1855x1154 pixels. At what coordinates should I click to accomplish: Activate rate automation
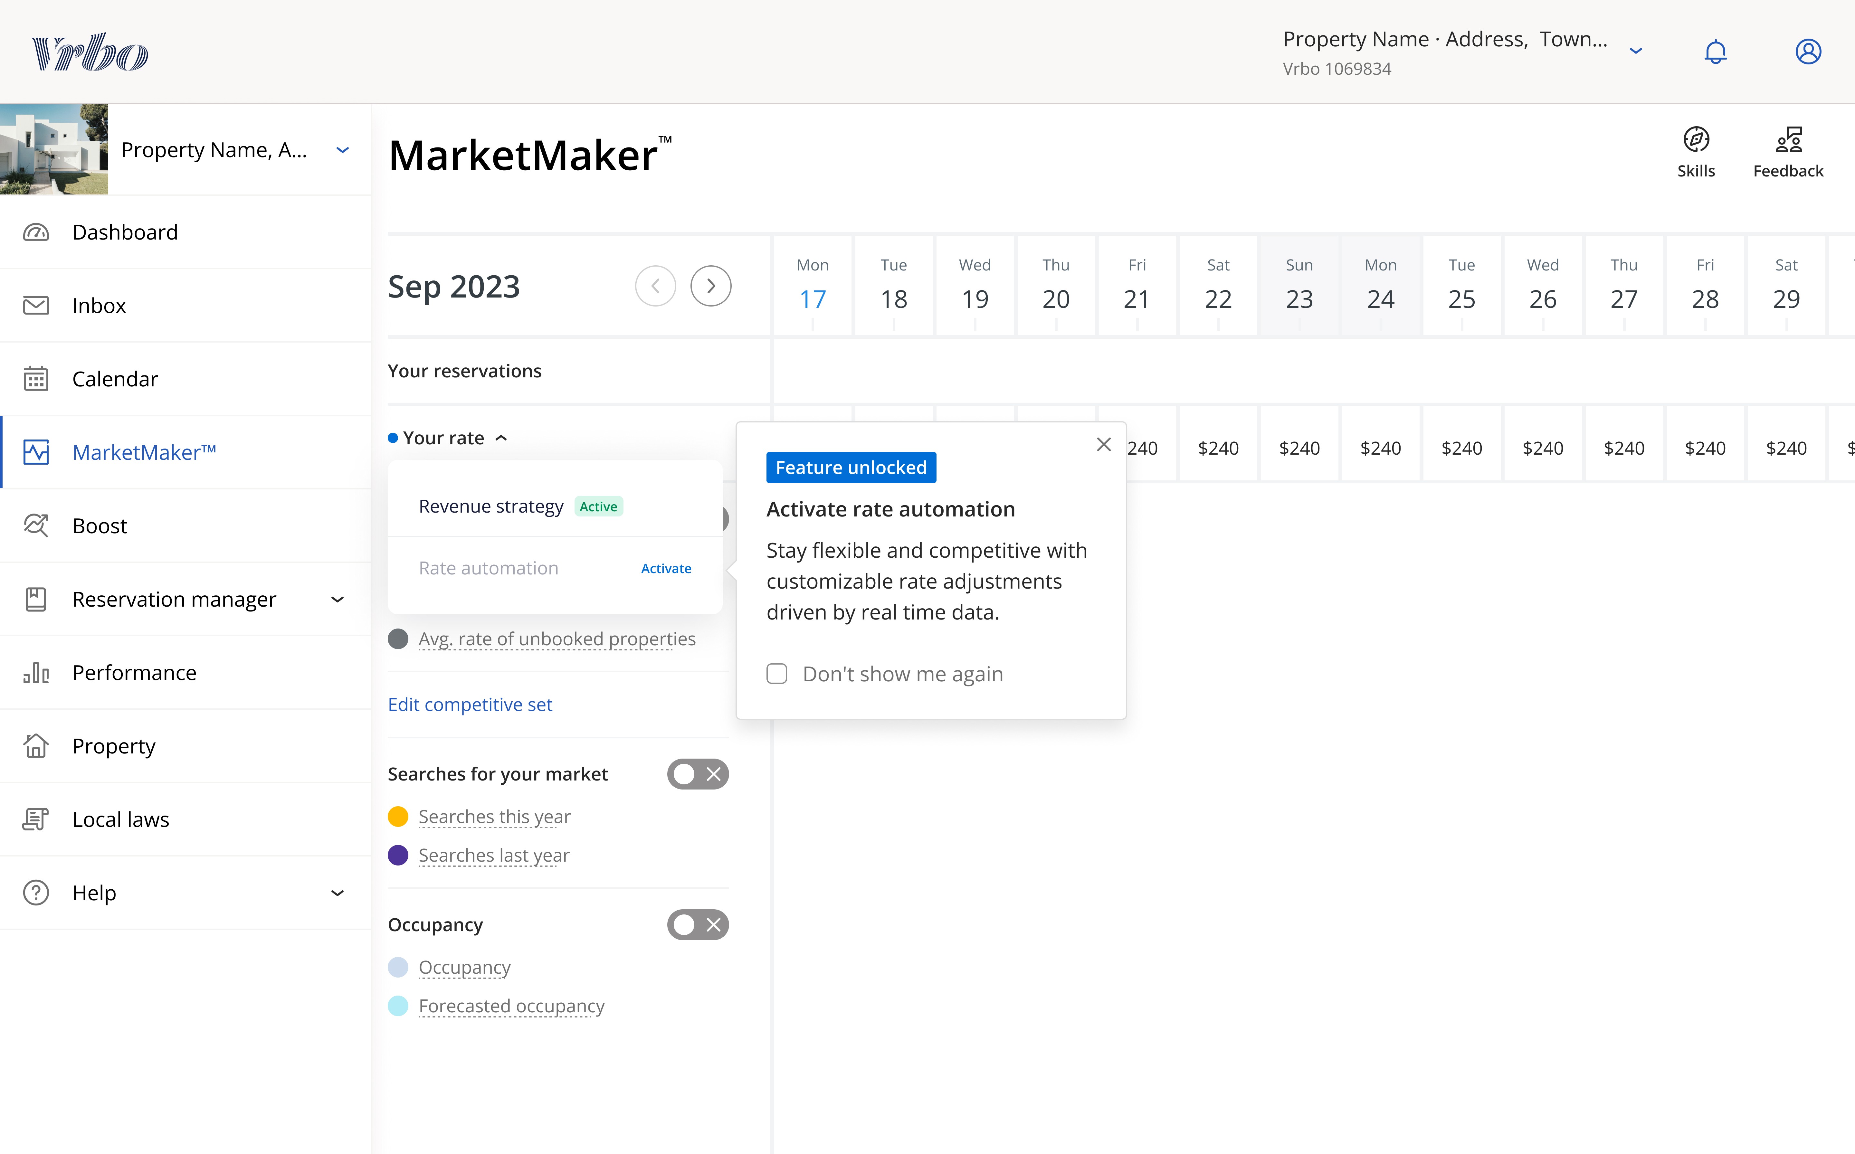click(x=666, y=569)
